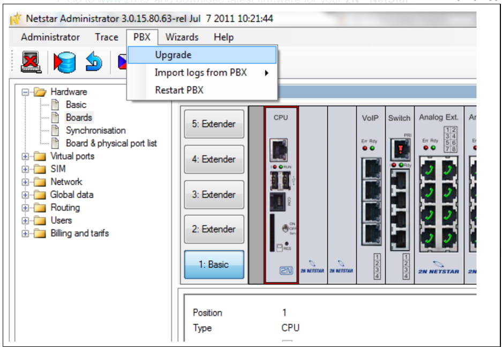
Task: Open the Help menu
Action: (223, 37)
